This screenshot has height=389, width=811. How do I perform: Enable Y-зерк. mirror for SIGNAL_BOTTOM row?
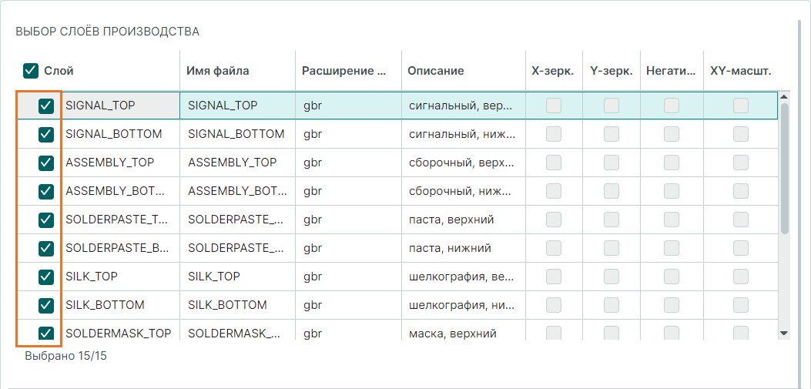[x=612, y=135]
